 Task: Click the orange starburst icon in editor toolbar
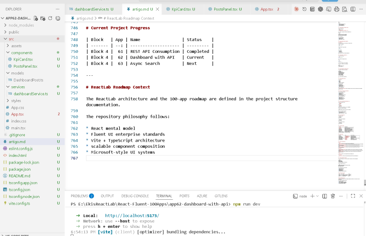[296, 9]
